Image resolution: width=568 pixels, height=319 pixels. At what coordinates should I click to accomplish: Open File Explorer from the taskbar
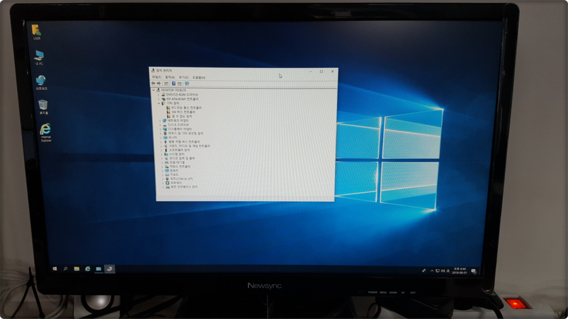click(77, 269)
